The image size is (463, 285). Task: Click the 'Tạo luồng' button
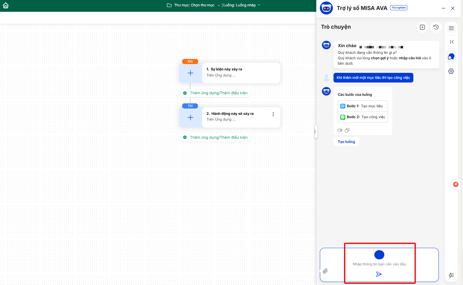click(346, 142)
